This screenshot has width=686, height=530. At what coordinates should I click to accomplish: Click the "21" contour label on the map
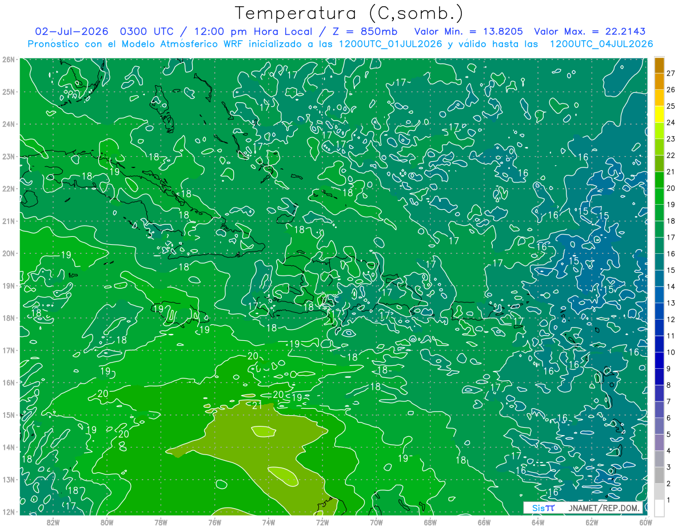click(257, 405)
